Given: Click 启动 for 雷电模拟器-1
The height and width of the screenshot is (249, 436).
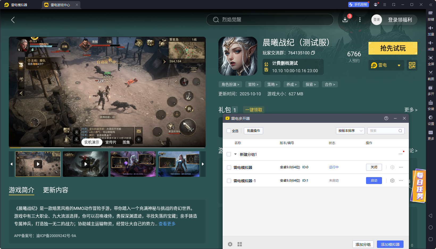Looking at the screenshot, I should point(374,181).
